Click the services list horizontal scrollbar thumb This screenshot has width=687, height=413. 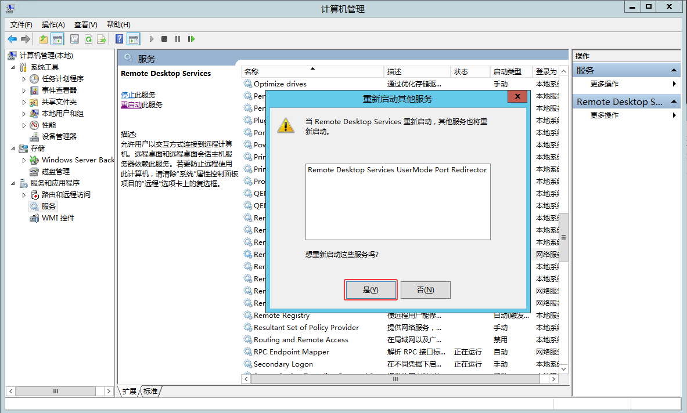click(x=395, y=379)
